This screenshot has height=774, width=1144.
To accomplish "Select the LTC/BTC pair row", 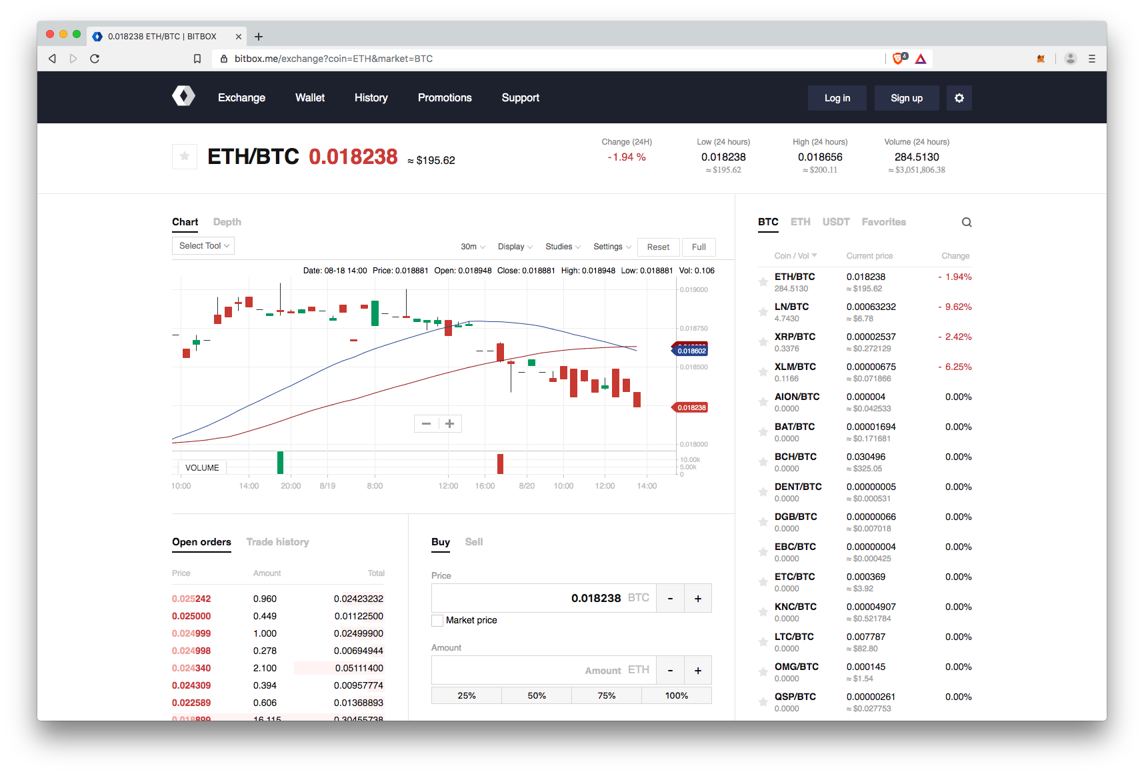I will pyautogui.click(x=865, y=642).
